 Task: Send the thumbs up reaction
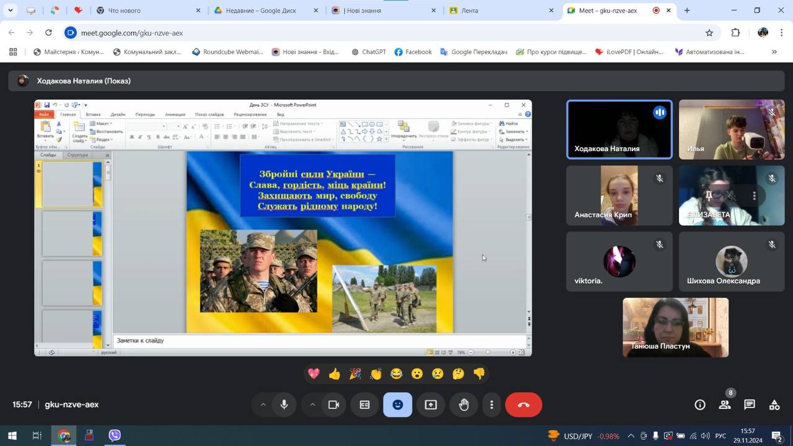click(335, 374)
